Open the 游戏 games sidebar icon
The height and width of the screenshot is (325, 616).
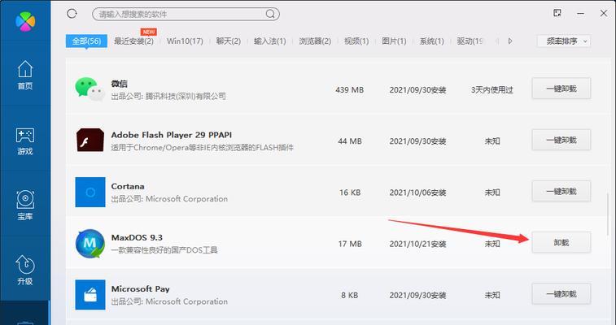25,141
